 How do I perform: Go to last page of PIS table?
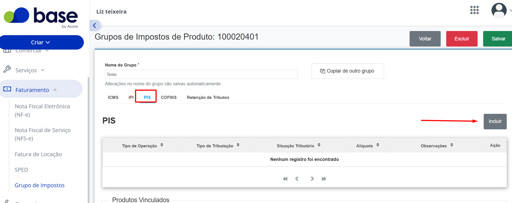point(324,179)
